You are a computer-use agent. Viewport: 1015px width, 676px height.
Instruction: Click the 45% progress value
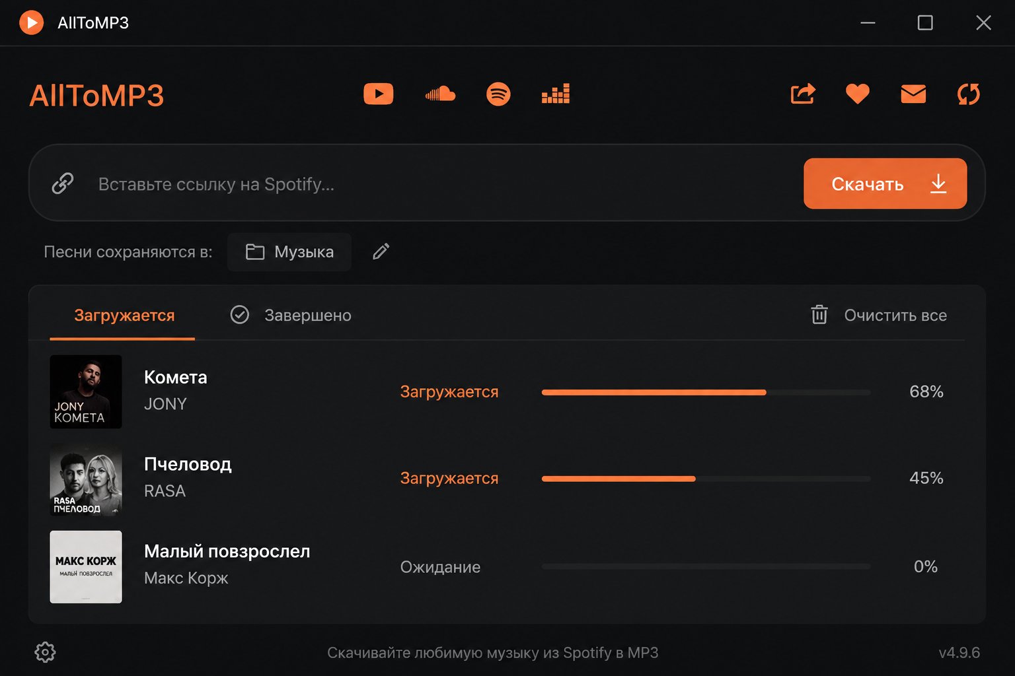click(x=926, y=478)
